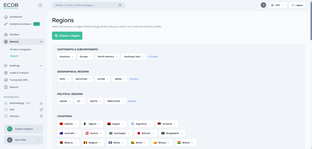Open Product Categories submenu item
The width and height of the screenshot is (312, 149).
(20, 49)
